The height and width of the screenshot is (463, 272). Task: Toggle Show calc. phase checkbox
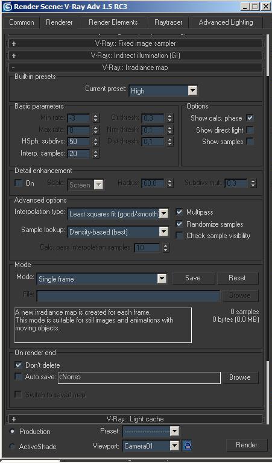pos(250,118)
